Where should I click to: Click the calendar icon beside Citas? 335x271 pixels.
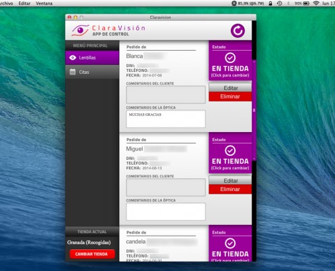click(72, 72)
